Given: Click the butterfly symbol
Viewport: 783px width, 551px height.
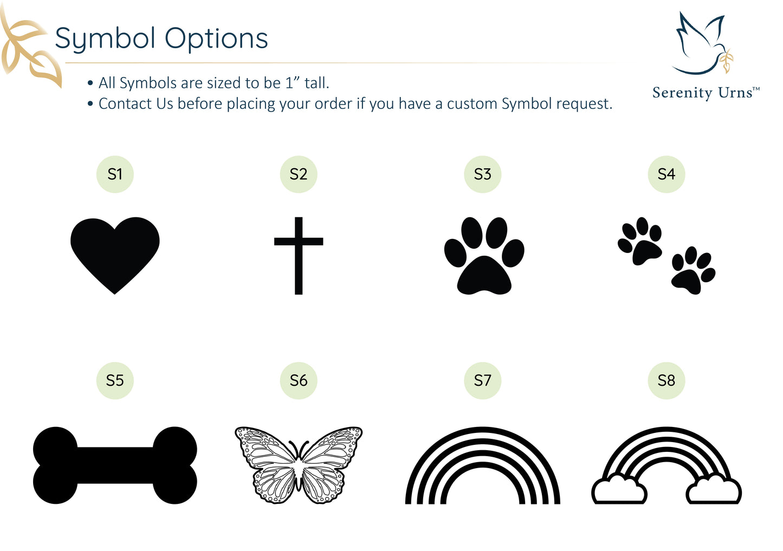Looking at the screenshot, I should [x=299, y=465].
